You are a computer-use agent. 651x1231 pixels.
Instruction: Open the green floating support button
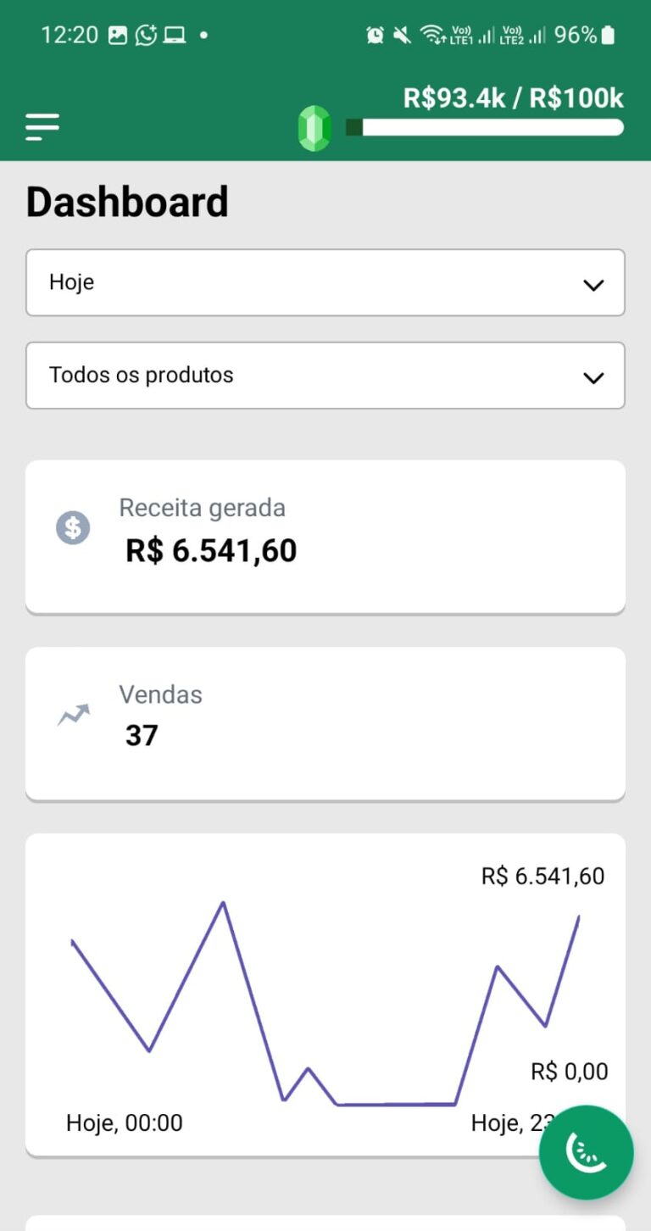[586, 1152]
